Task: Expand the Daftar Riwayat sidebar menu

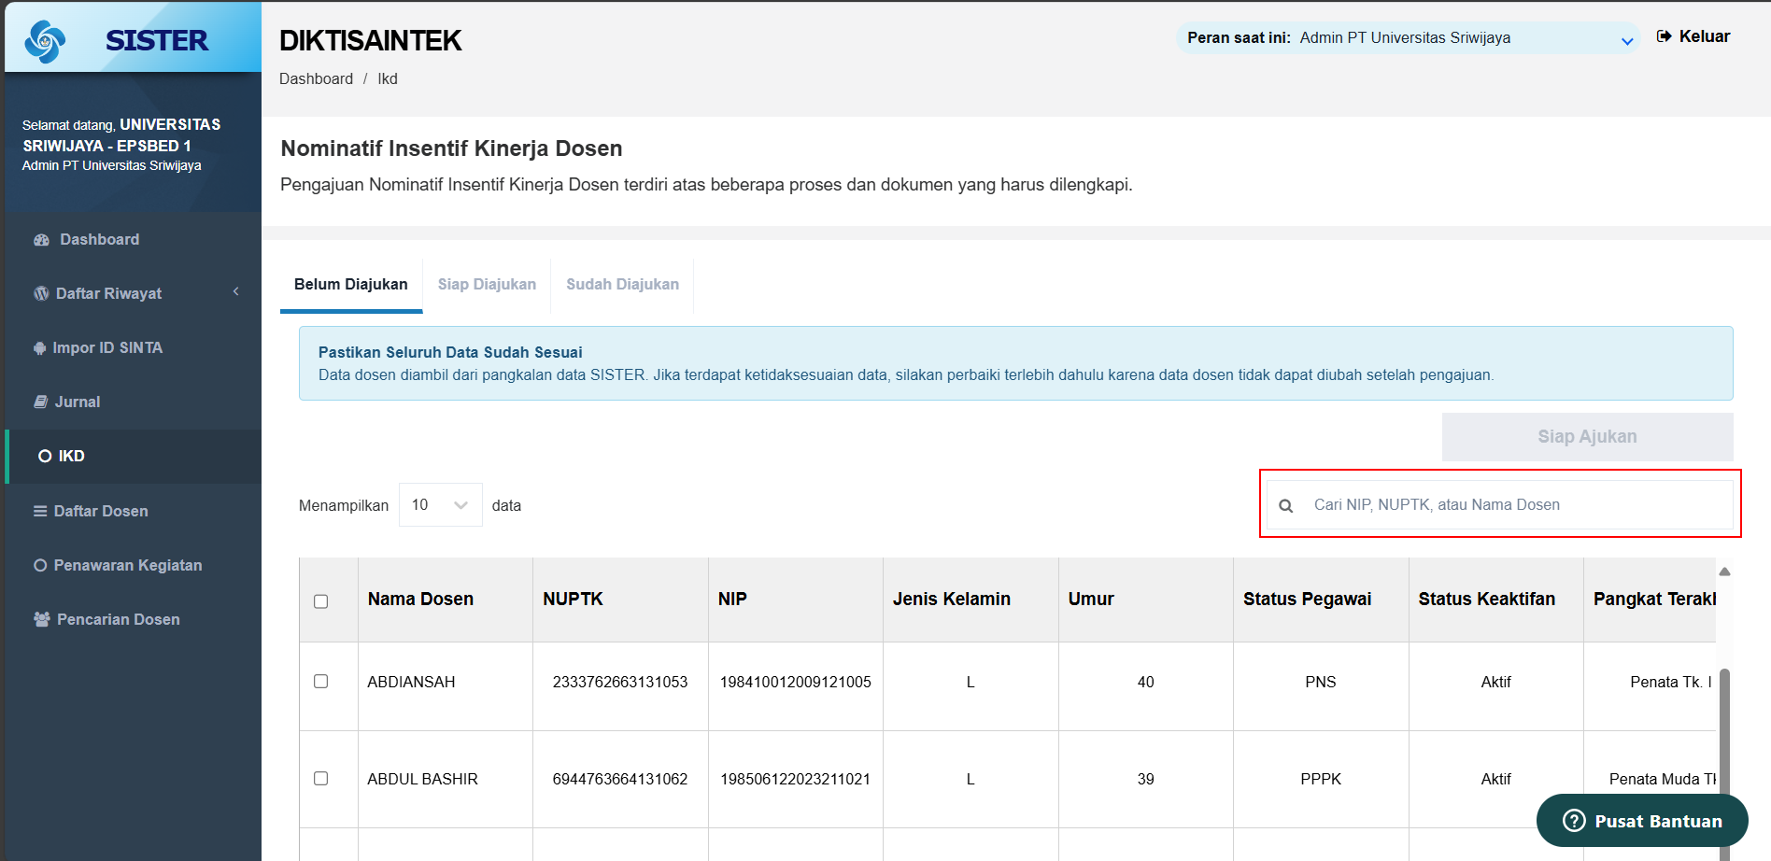Action: pos(133,293)
